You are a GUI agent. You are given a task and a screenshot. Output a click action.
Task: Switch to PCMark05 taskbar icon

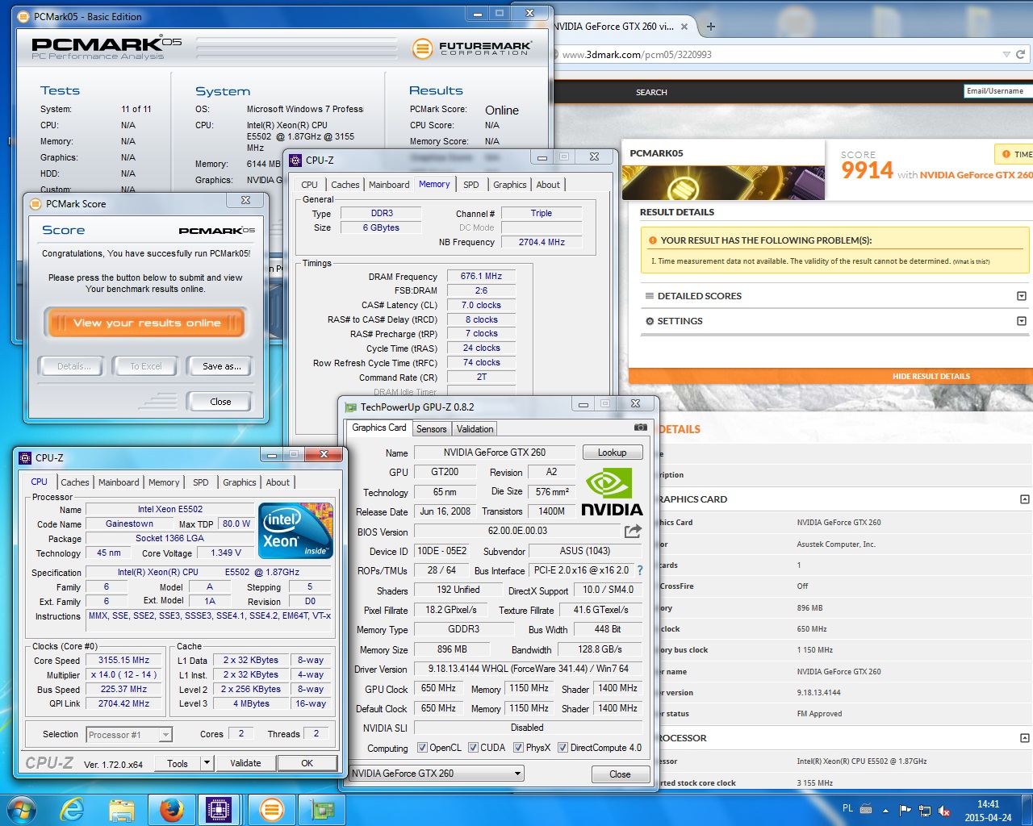[x=272, y=809]
